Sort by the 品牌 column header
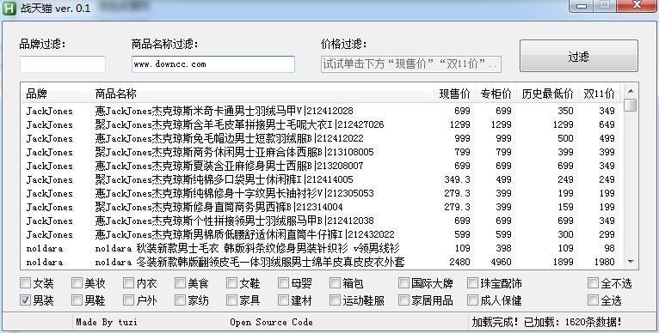This screenshot has width=659, height=333. [55, 94]
